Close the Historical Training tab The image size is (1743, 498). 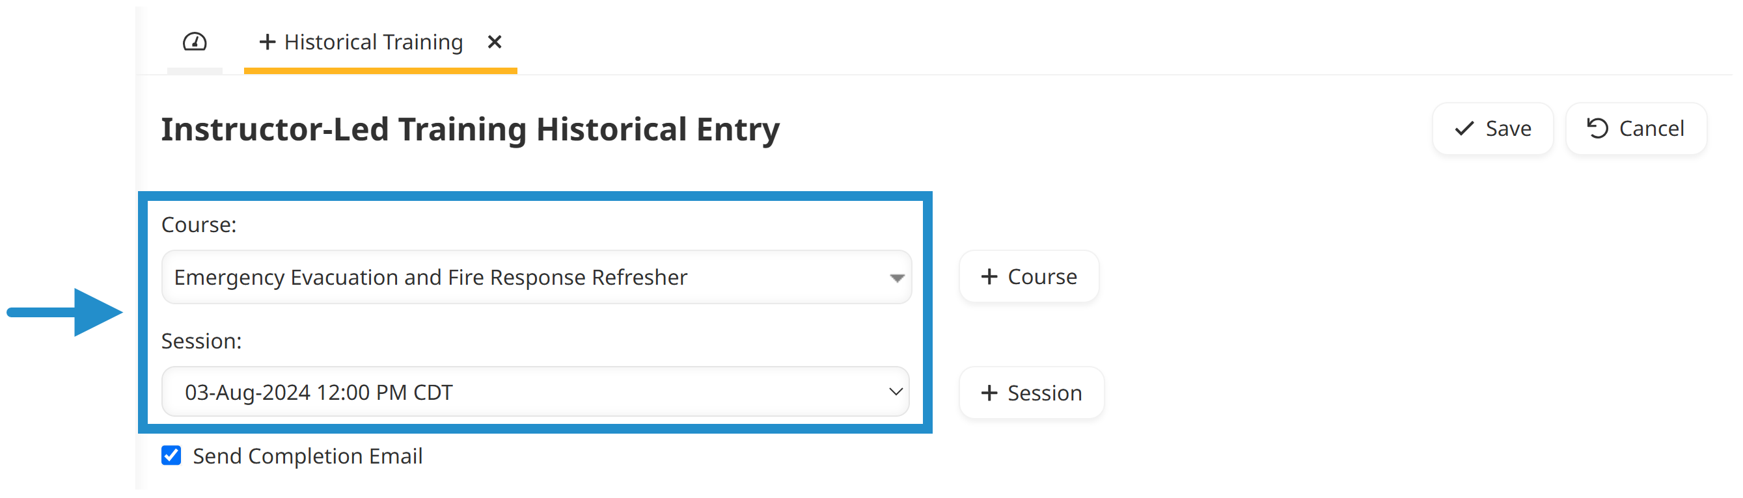point(495,42)
